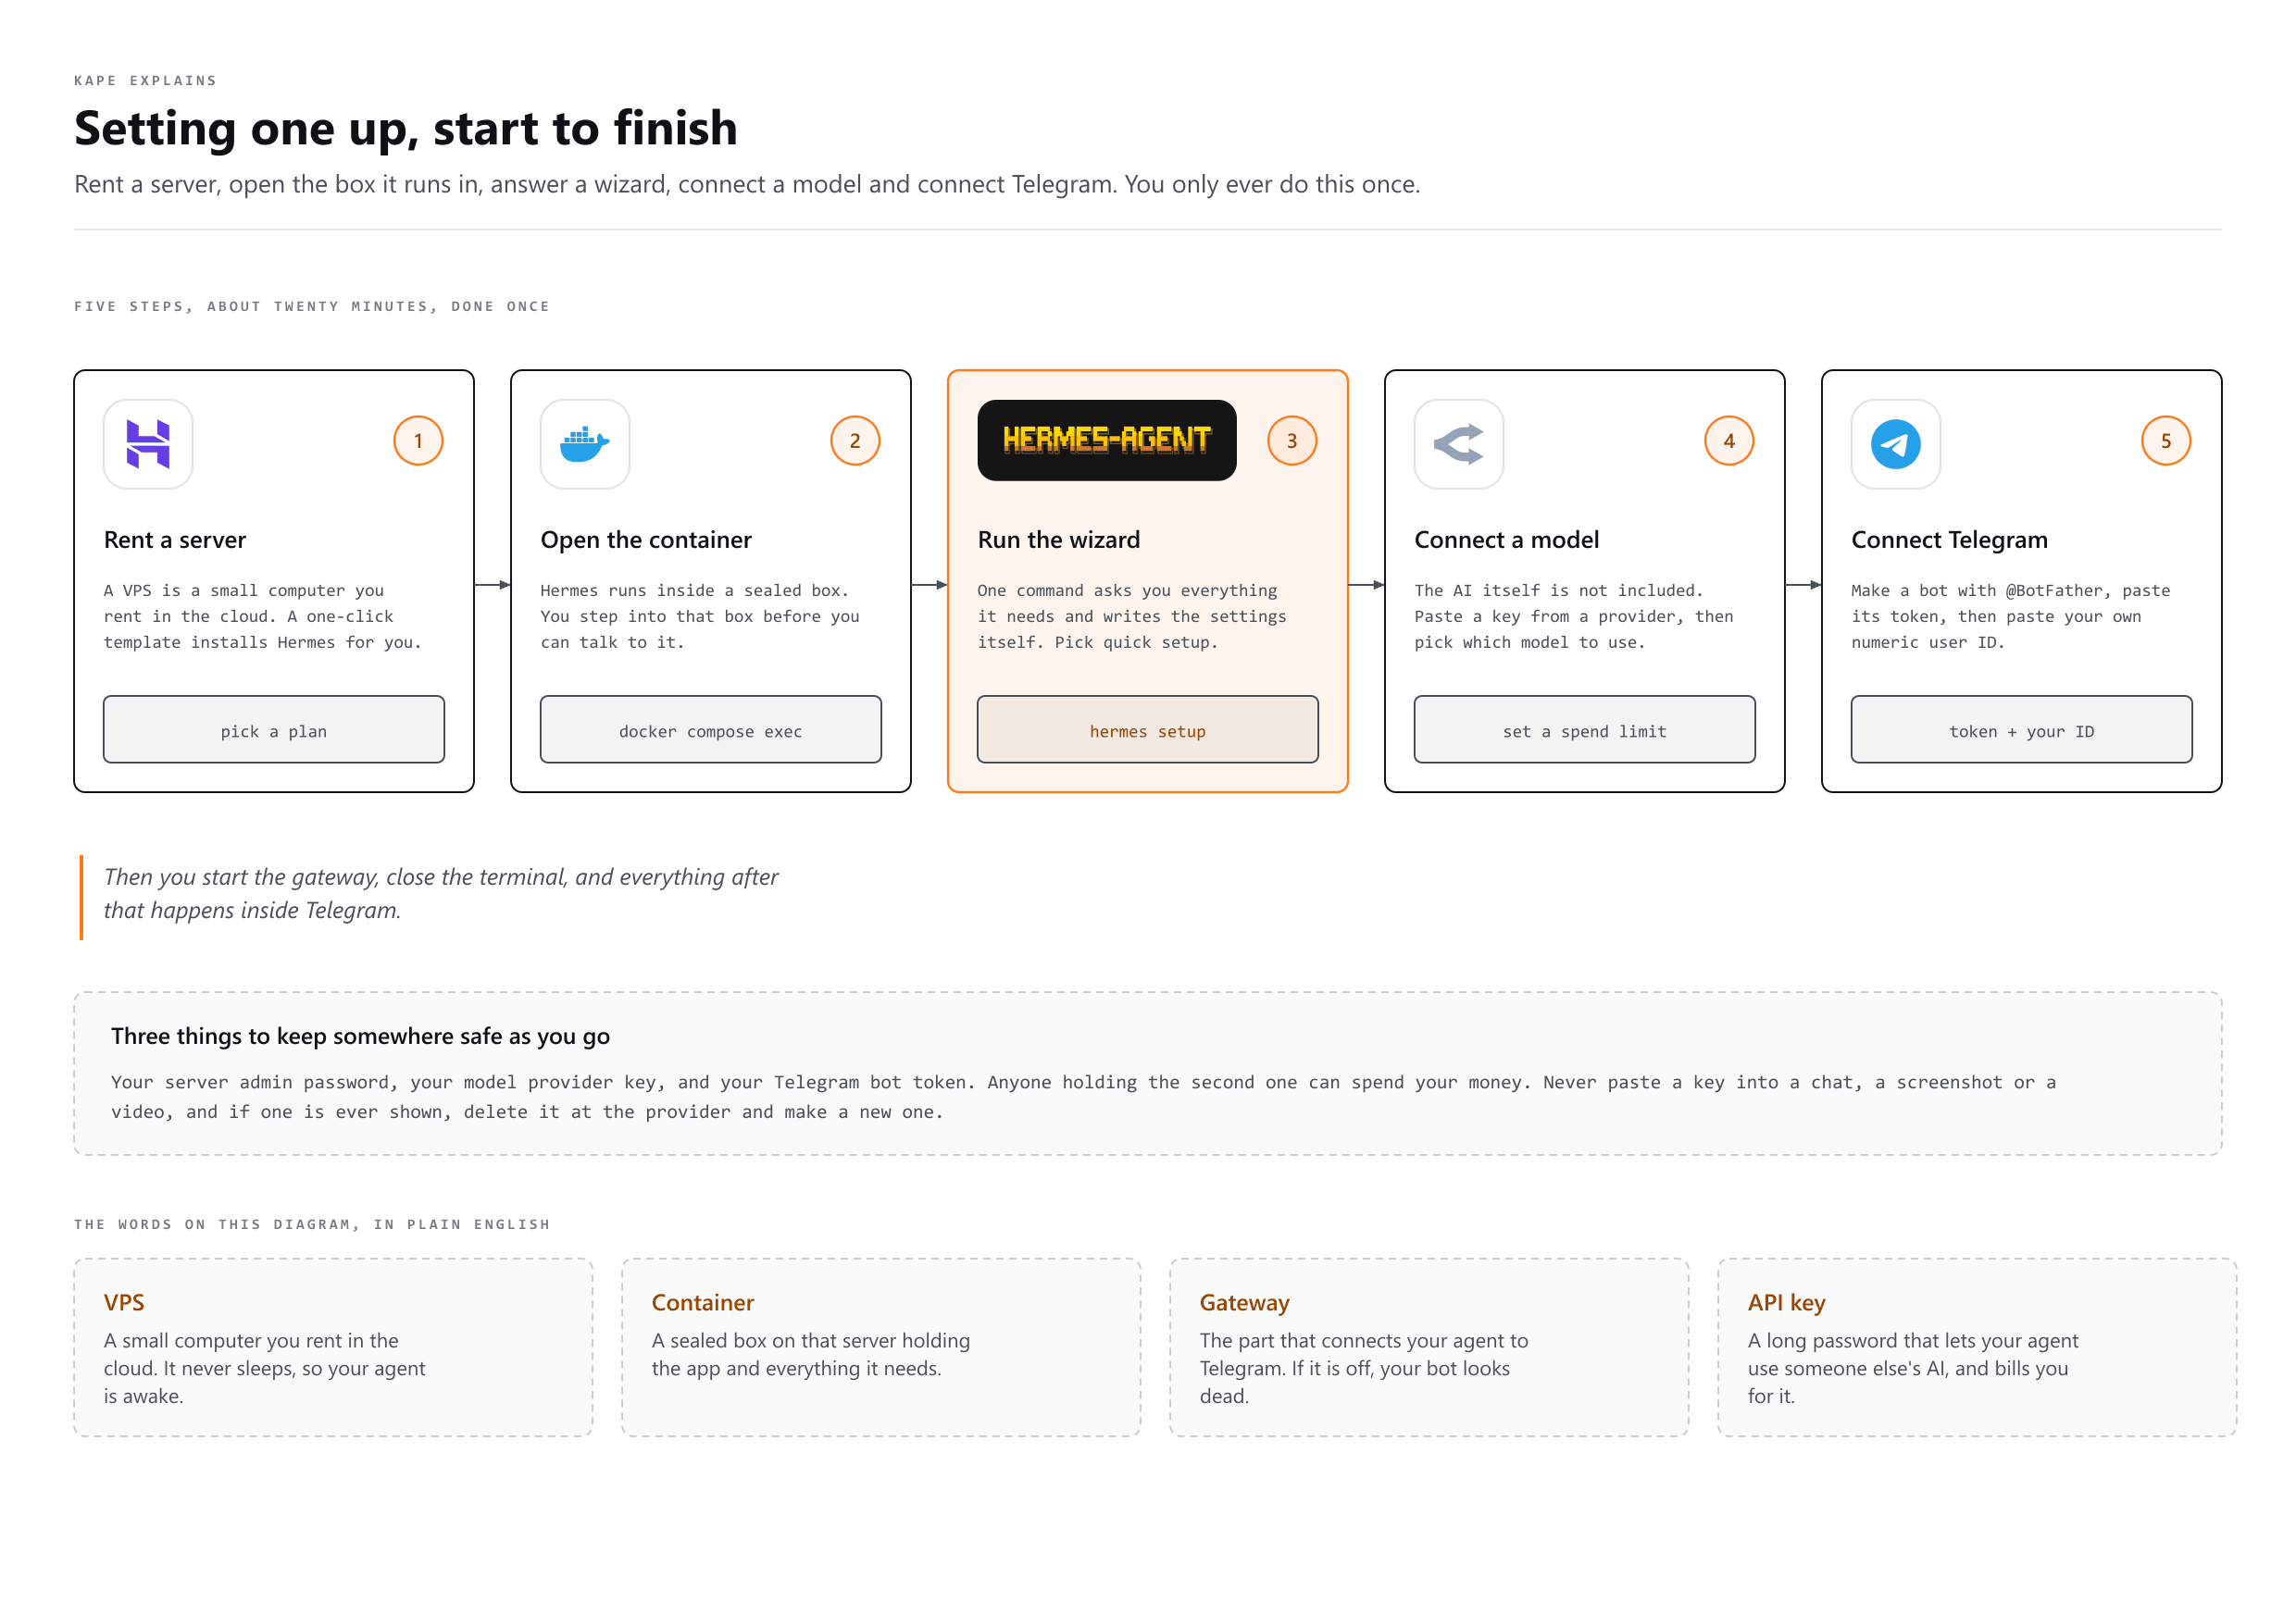Image resolution: width=2296 pixels, height=1614 pixels.
Task: Click the "Three things to keep somewhere safe" note
Action: 1148,1074
